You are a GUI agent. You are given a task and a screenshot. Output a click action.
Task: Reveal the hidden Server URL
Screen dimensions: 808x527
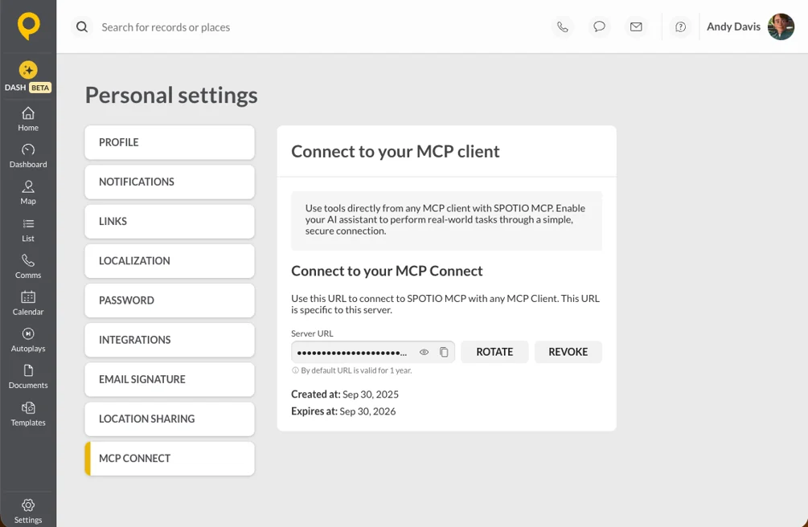(x=424, y=352)
